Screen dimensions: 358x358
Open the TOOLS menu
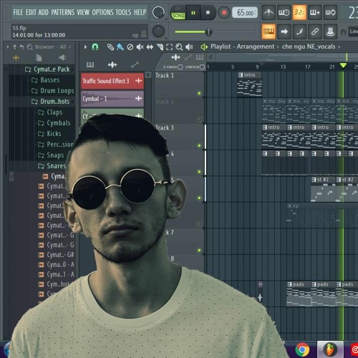click(123, 12)
